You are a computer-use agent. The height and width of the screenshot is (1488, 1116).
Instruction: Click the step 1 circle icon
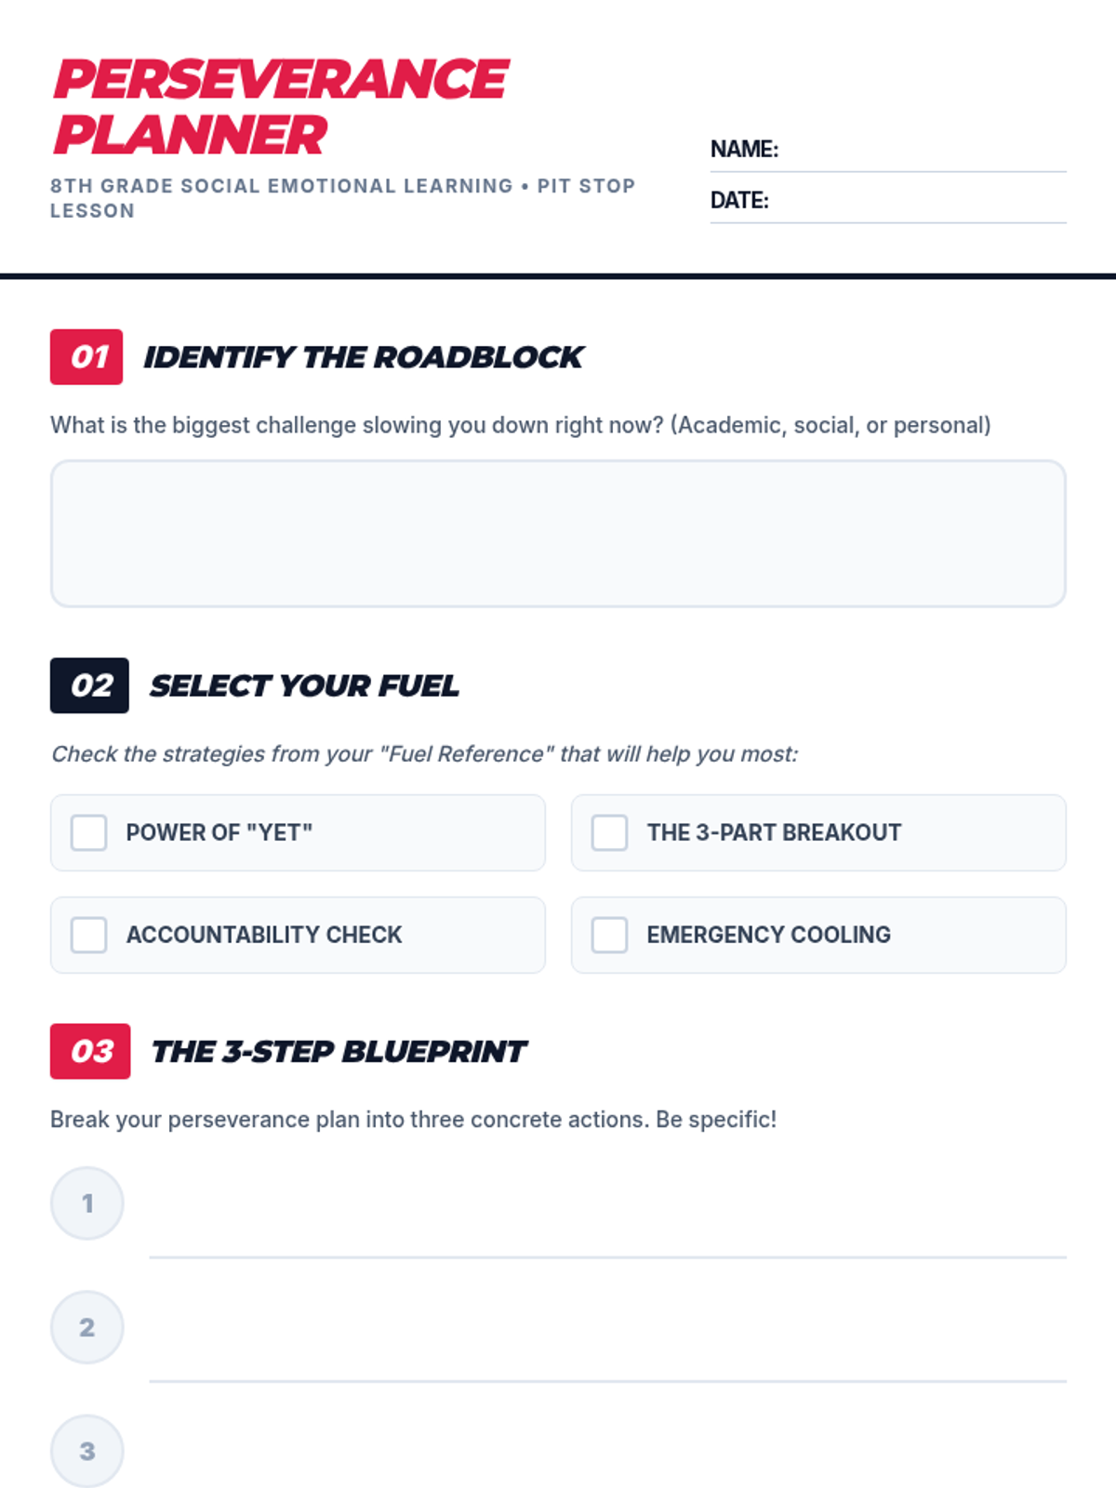tap(87, 1203)
